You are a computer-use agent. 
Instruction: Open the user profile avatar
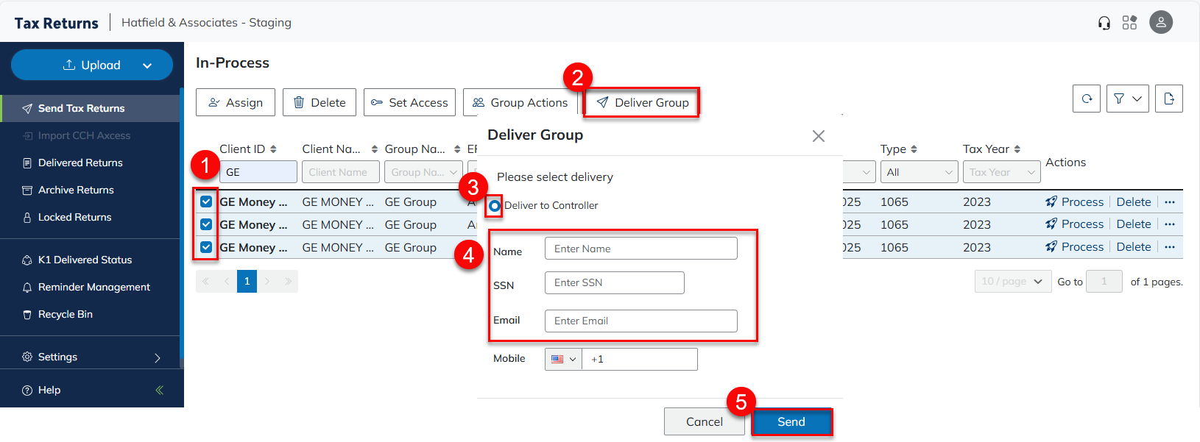click(1161, 22)
